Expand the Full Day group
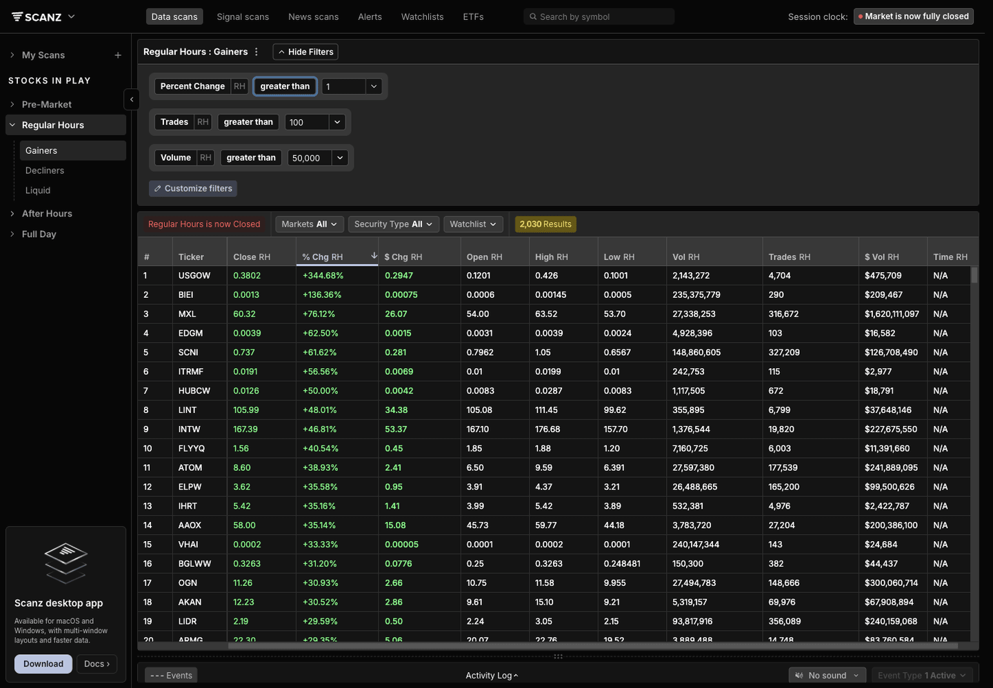Image resolution: width=993 pixels, height=688 pixels. tap(12, 234)
